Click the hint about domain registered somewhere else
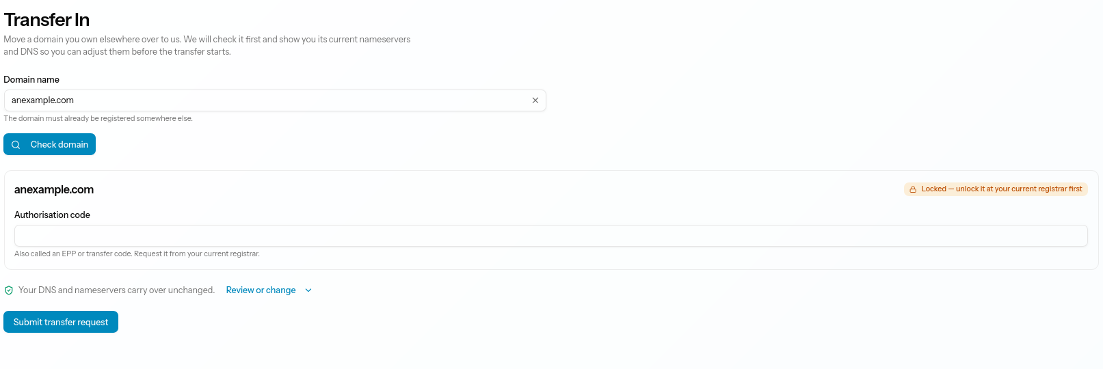The width and height of the screenshot is (1103, 369). (98, 119)
